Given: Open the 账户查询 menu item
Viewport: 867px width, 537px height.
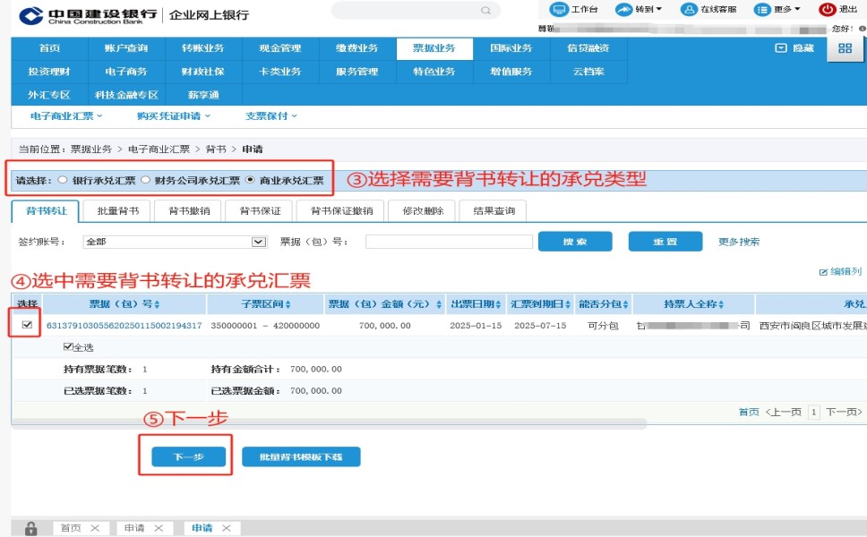Looking at the screenshot, I should [x=126, y=48].
